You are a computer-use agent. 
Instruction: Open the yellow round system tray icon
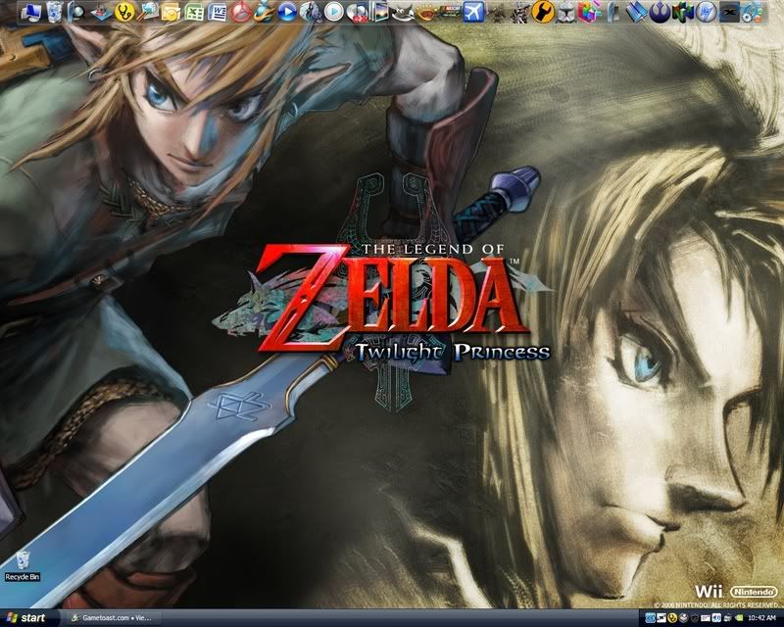(x=672, y=618)
